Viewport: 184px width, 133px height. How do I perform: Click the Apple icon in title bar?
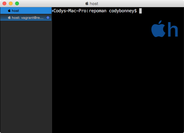pos(87,3)
